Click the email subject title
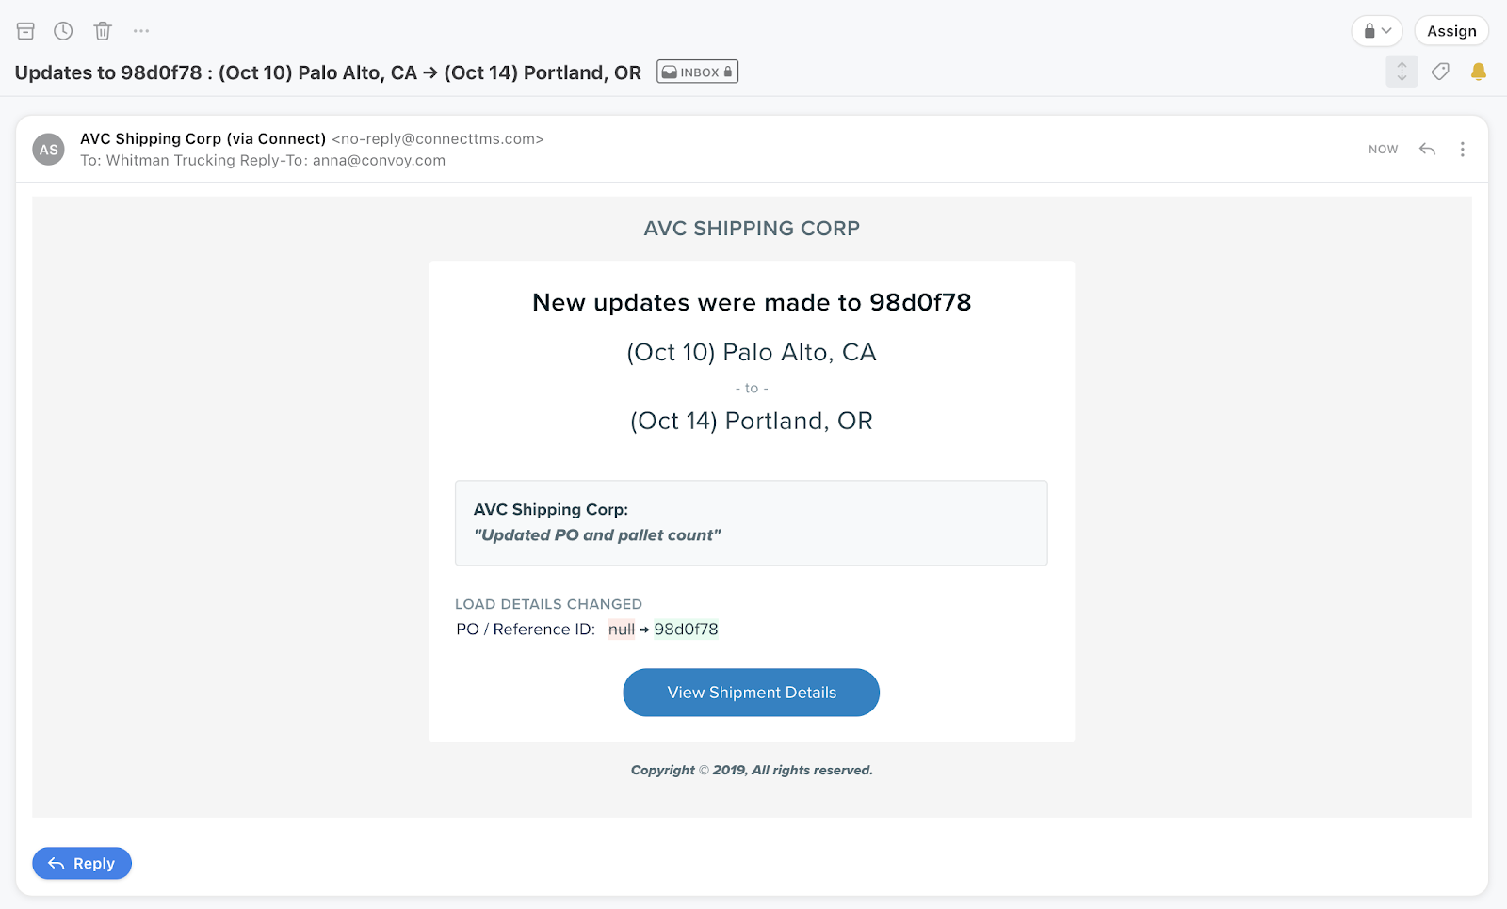 [328, 72]
